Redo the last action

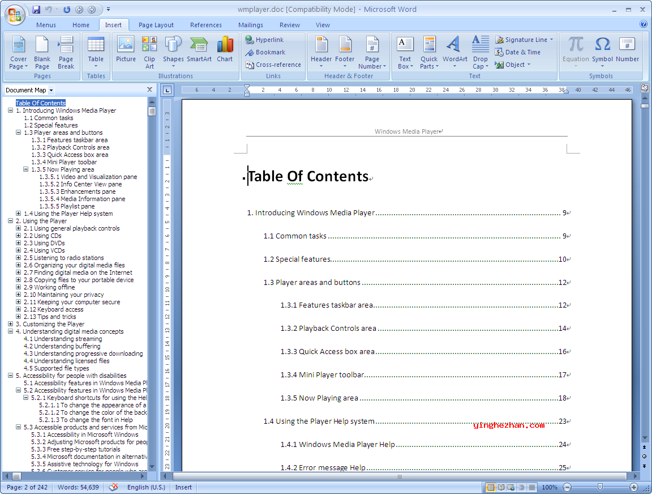tap(67, 9)
